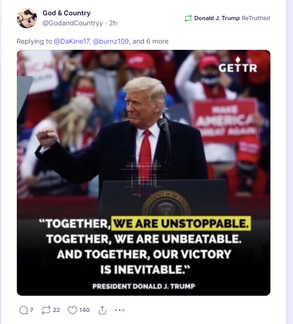The height and width of the screenshot is (324, 293).
Task: Open the three-dot more options menu
Action: pyautogui.click(x=120, y=310)
